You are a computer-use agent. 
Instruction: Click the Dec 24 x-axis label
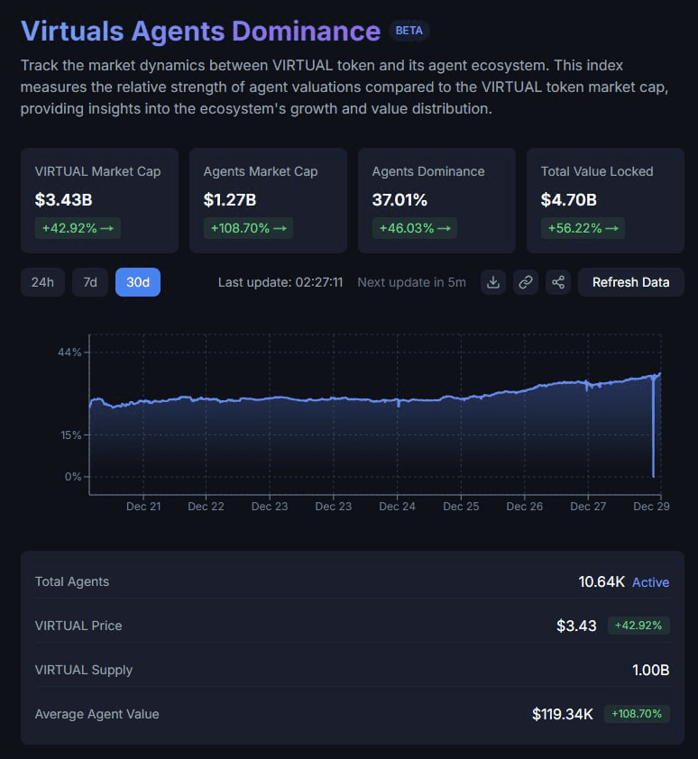397,507
